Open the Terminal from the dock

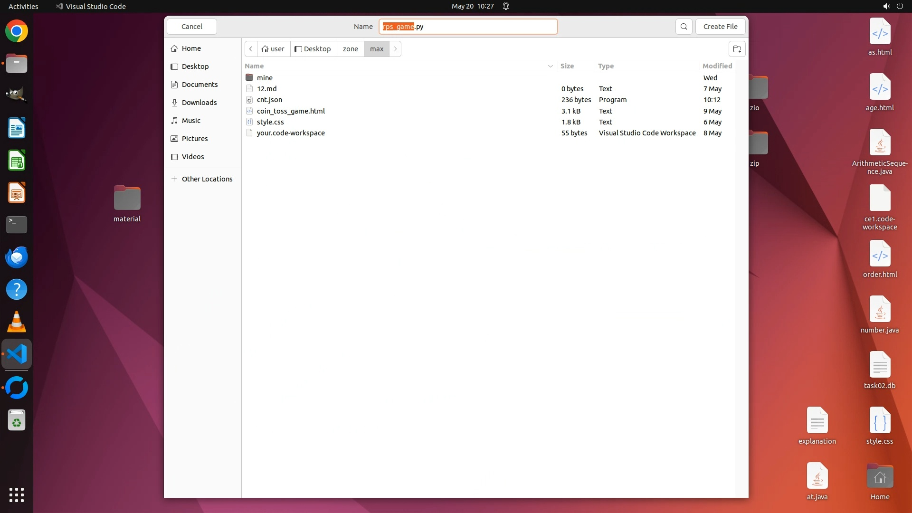17,224
